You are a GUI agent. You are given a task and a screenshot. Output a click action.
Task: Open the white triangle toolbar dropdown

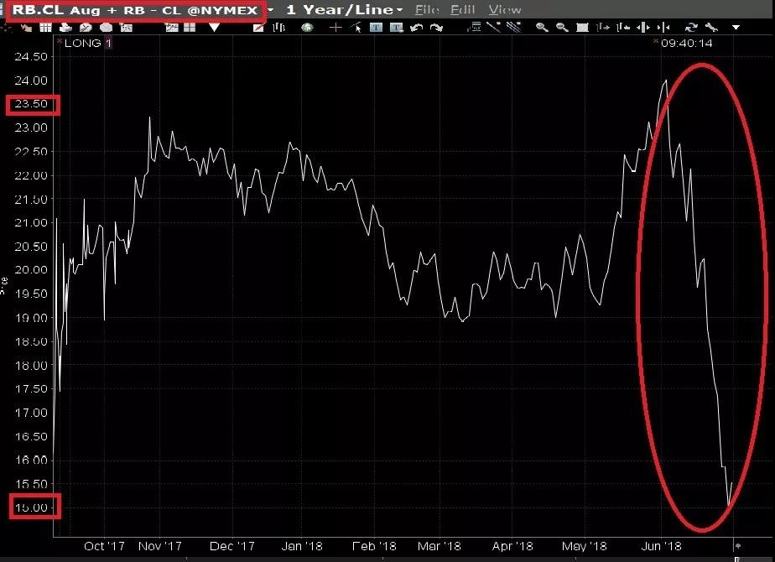[x=214, y=27]
